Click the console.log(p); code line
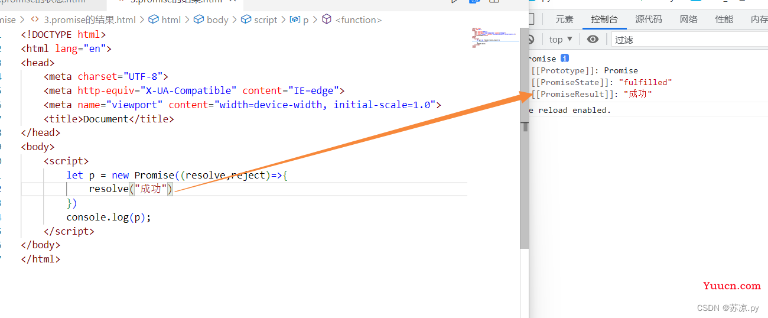The image size is (768, 318). pyautogui.click(x=109, y=217)
